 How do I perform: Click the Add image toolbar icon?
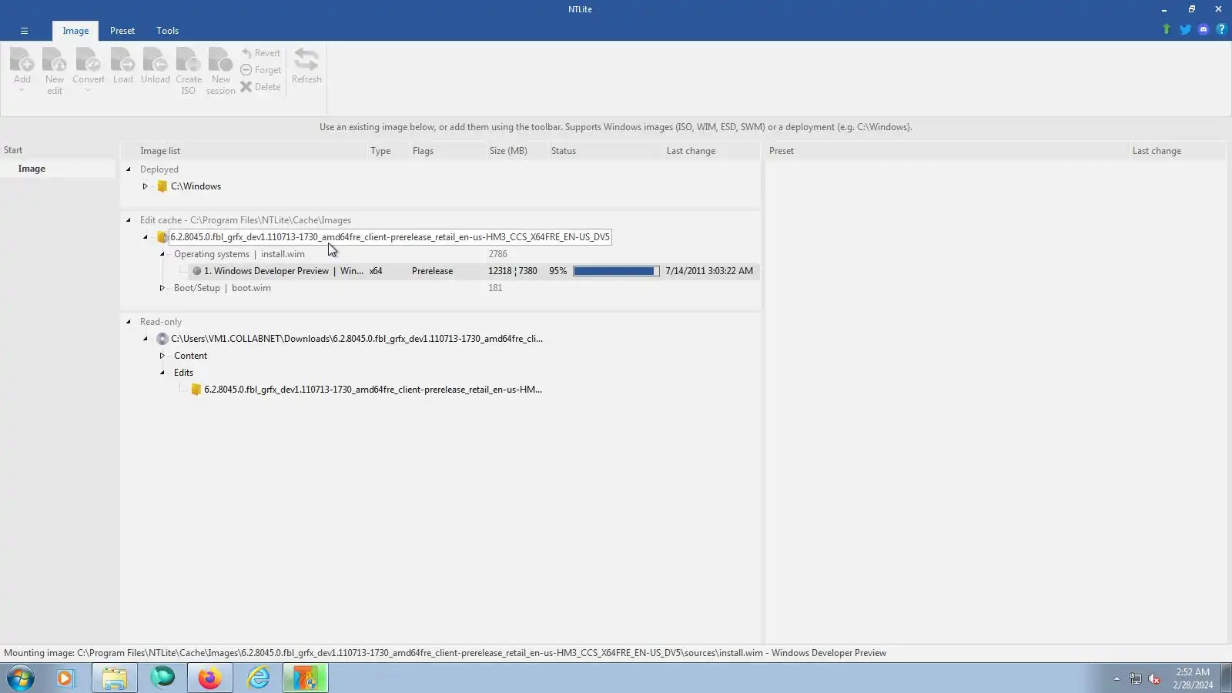pyautogui.click(x=22, y=69)
